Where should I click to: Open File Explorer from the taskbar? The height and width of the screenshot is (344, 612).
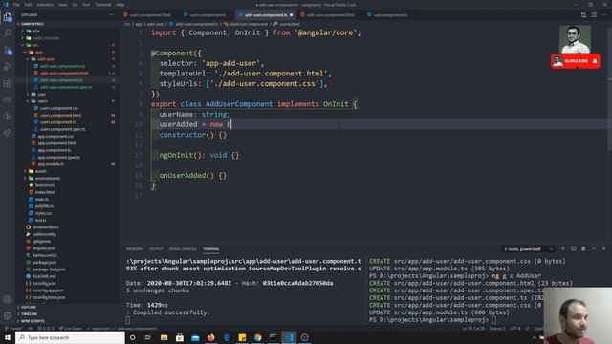point(164,337)
